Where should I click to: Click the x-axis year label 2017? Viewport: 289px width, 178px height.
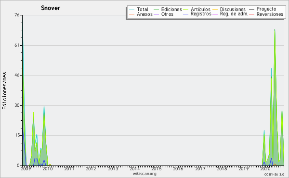200,168
